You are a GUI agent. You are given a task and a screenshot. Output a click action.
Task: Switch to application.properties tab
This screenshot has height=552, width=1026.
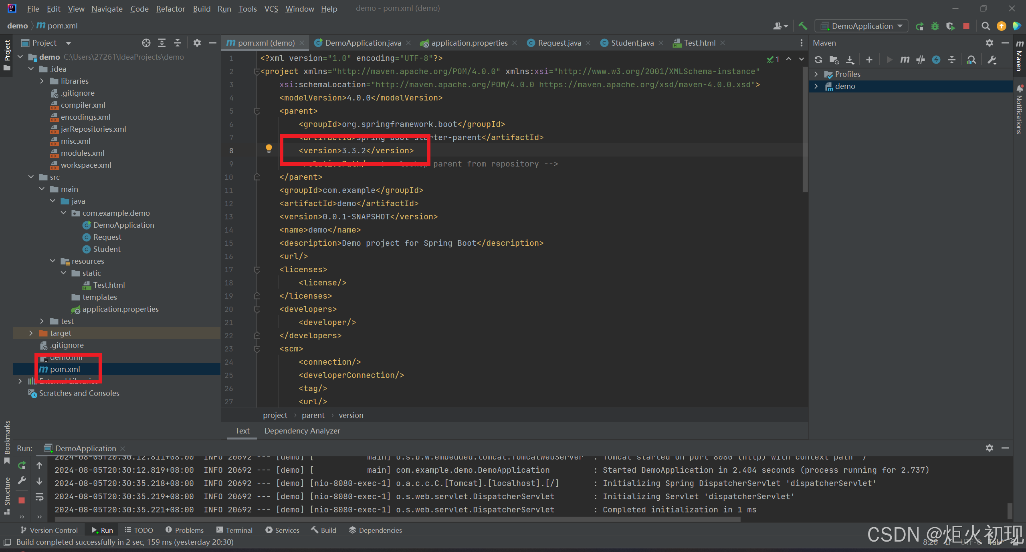coord(469,43)
